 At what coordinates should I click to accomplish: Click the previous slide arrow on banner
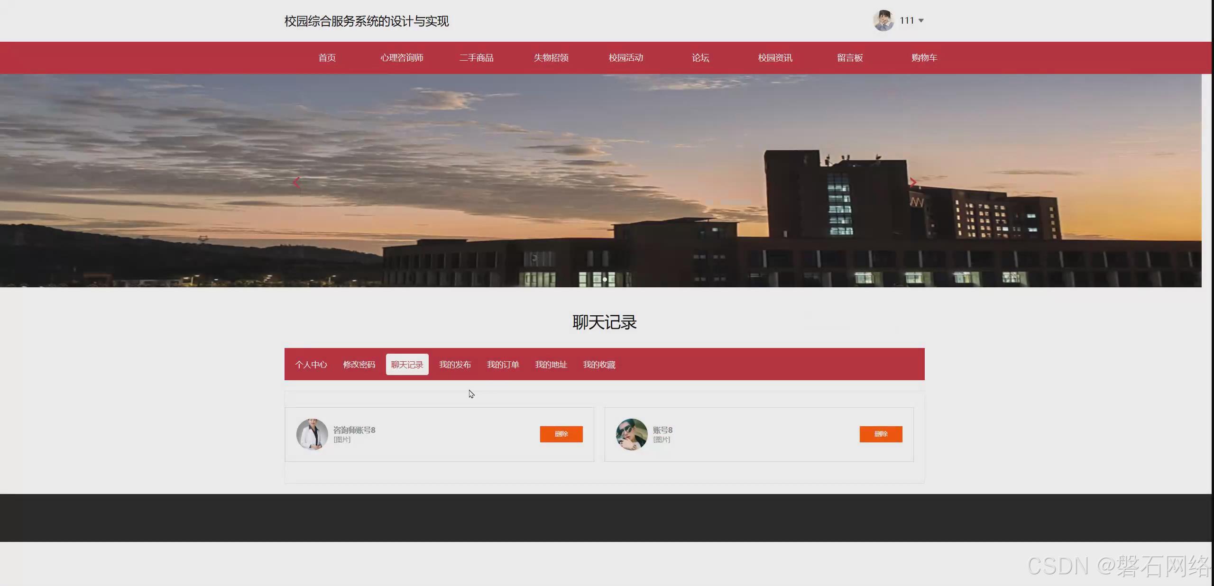[x=297, y=183]
